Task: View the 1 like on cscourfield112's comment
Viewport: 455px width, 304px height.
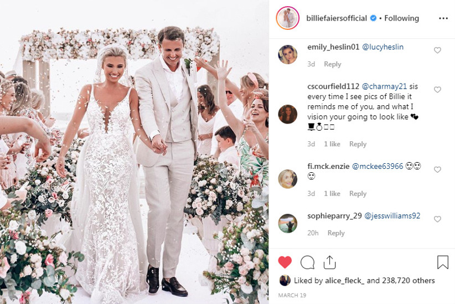Action: pyautogui.click(x=332, y=144)
